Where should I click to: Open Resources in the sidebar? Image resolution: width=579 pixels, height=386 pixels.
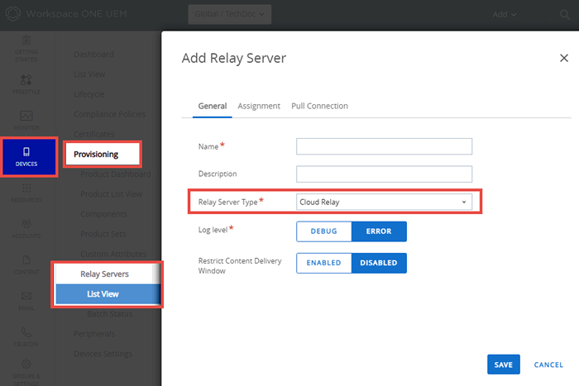tap(26, 193)
